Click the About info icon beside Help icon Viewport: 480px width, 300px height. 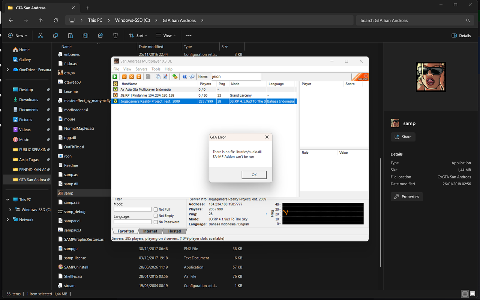tap(192, 76)
